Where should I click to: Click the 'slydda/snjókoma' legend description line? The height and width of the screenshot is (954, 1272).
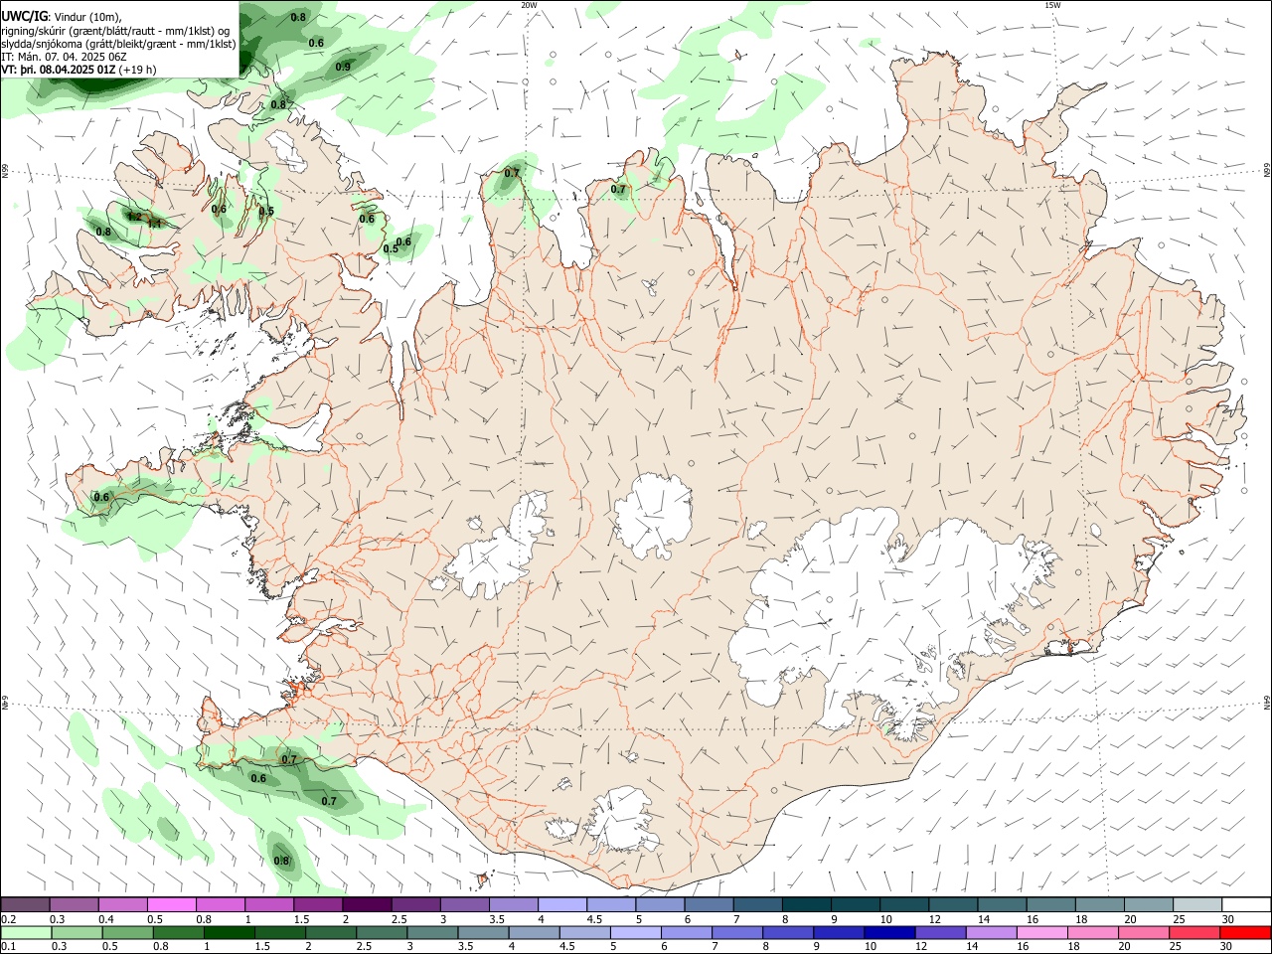pos(118,44)
